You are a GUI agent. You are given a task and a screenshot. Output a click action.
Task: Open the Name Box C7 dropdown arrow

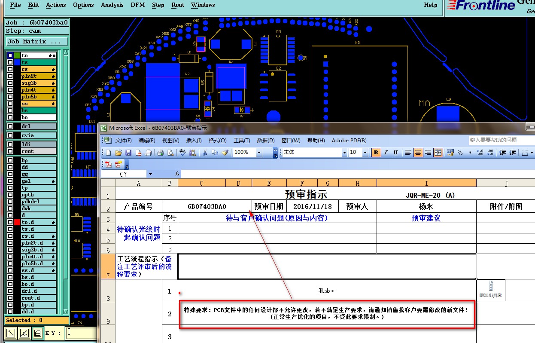point(150,174)
